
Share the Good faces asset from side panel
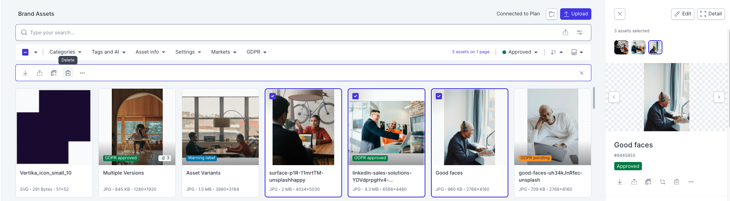click(x=634, y=182)
